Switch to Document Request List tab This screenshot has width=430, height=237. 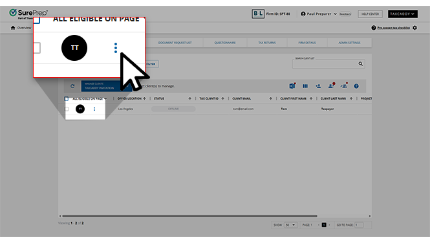pos(175,43)
